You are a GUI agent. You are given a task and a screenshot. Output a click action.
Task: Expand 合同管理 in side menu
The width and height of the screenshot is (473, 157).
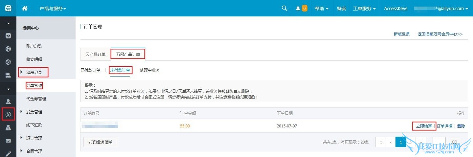click(x=34, y=151)
